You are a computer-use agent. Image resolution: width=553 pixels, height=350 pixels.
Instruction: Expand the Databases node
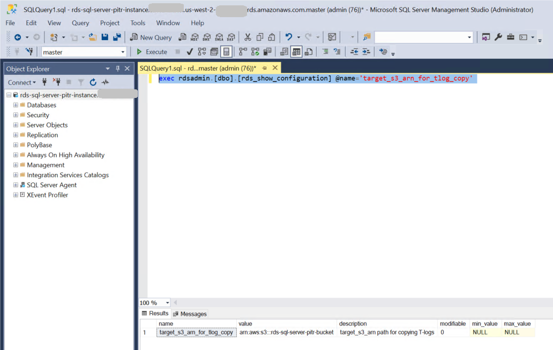coord(16,105)
